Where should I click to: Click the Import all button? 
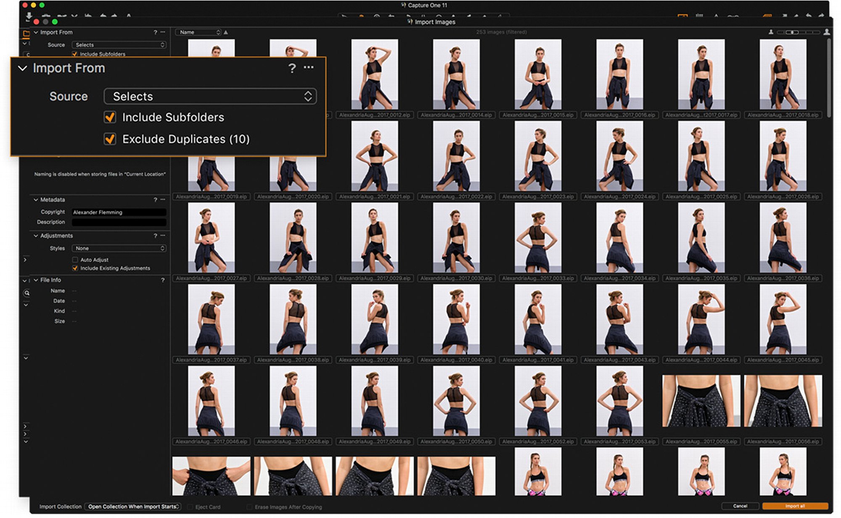(x=795, y=506)
